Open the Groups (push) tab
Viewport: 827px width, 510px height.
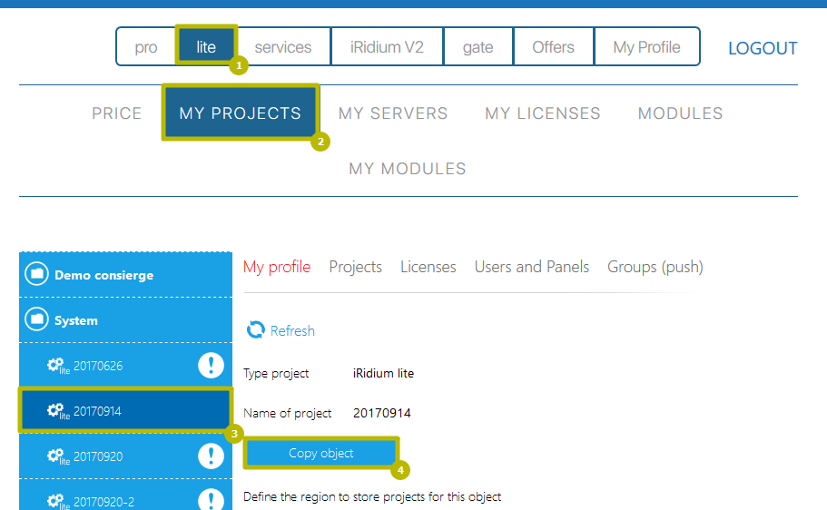click(x=655, y=267)
